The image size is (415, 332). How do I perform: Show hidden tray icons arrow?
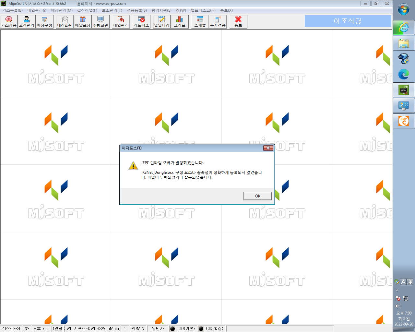tap(397, 290)
